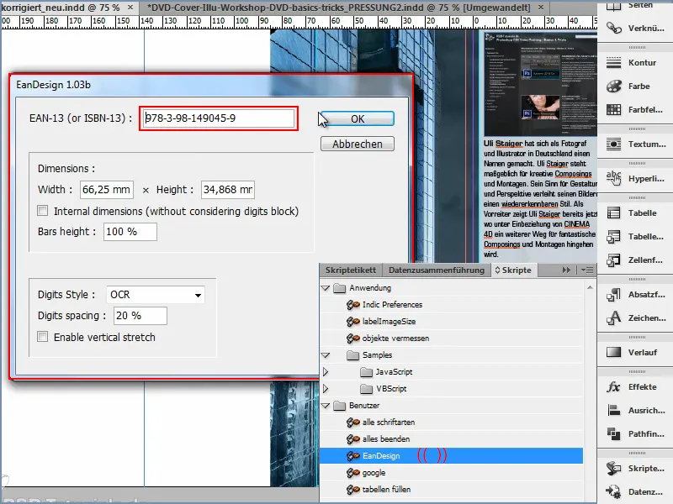Switch to the korrigiert_neu.indd document tab
The height and width of the screenshot is (504, 673).
pos(61,8)
